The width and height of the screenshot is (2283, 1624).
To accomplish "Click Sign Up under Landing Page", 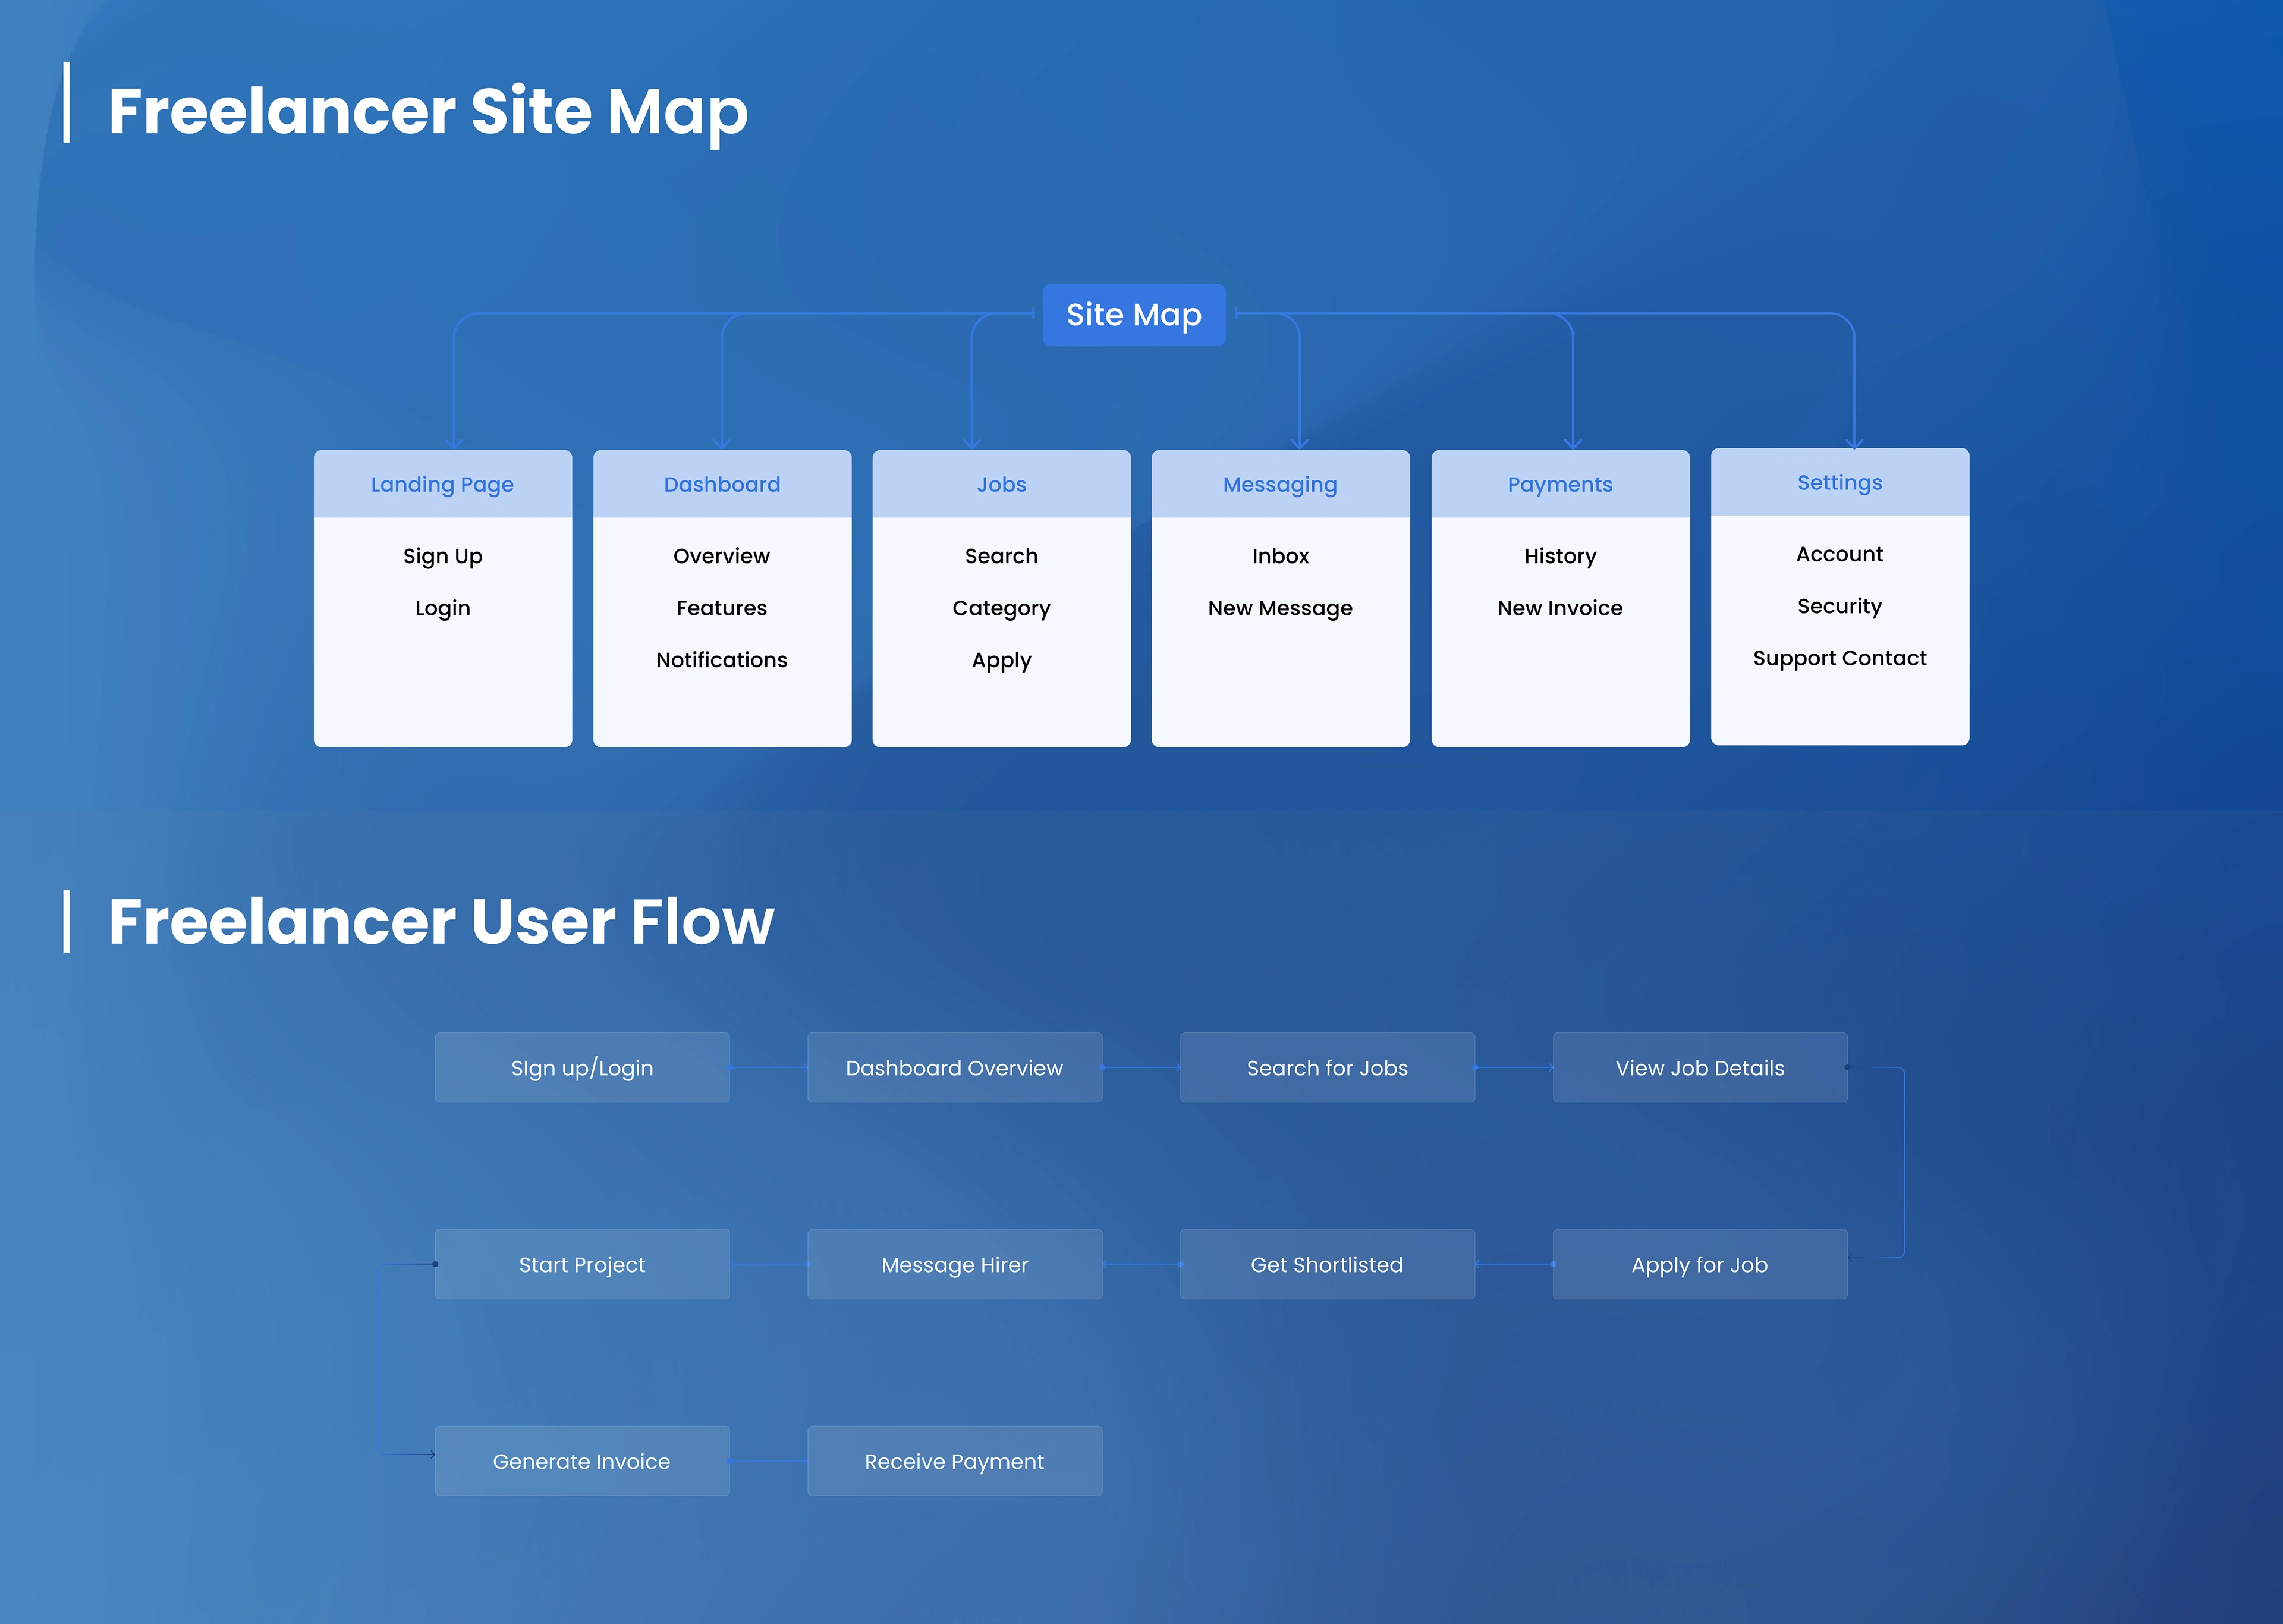I will point(443,556).
